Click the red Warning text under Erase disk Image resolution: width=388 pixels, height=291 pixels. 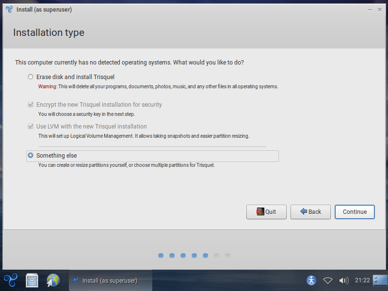48,87
